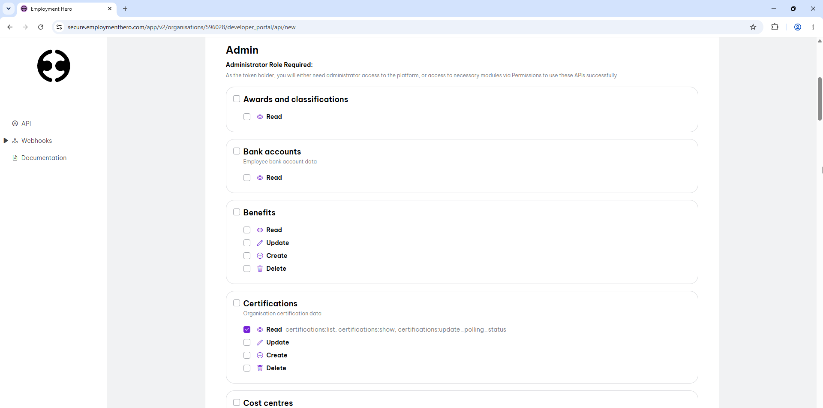Click pencil icon beside Benefits Update
823x408 pixels.
[x=260, y=243]
